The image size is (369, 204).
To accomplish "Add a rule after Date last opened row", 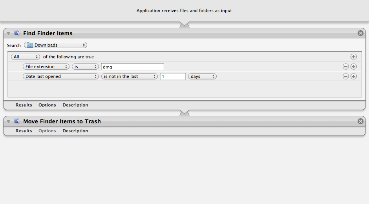I will coord(353,76).
